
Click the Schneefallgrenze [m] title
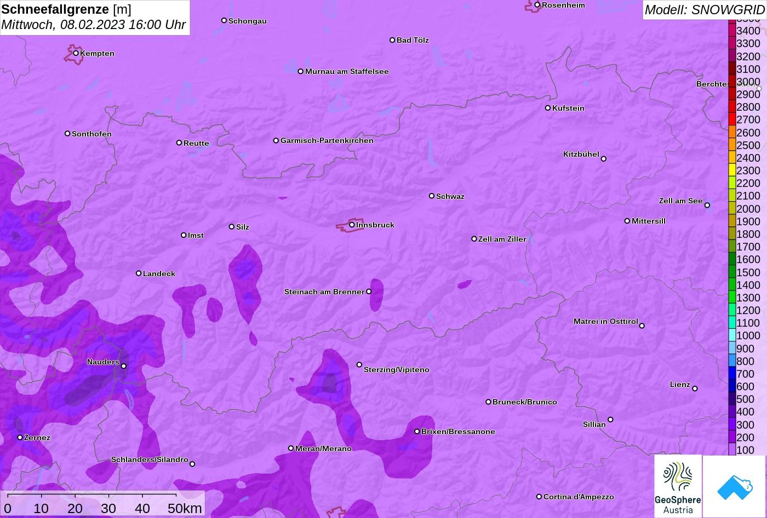click(x=67, y=9)
